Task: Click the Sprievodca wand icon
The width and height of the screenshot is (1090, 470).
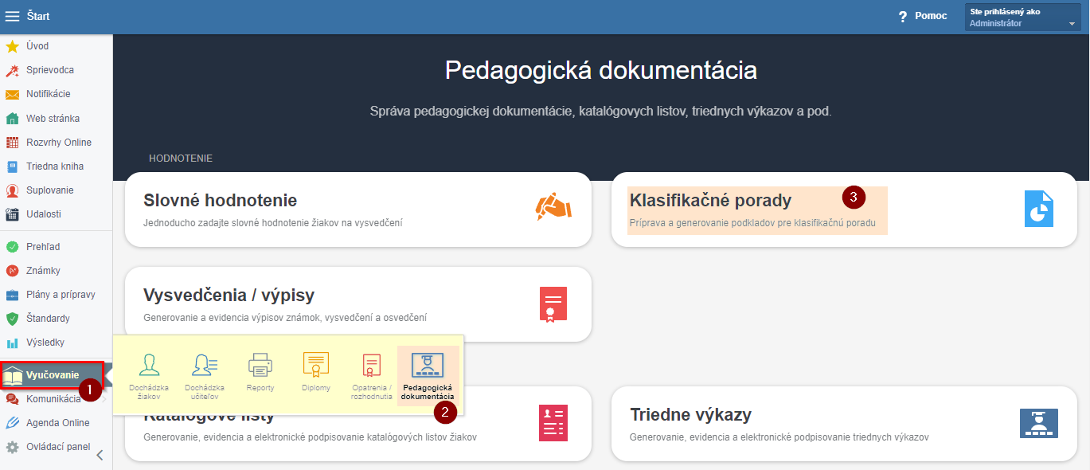Action: [12, 70]
